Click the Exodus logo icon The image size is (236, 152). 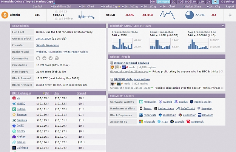(176, 102)
